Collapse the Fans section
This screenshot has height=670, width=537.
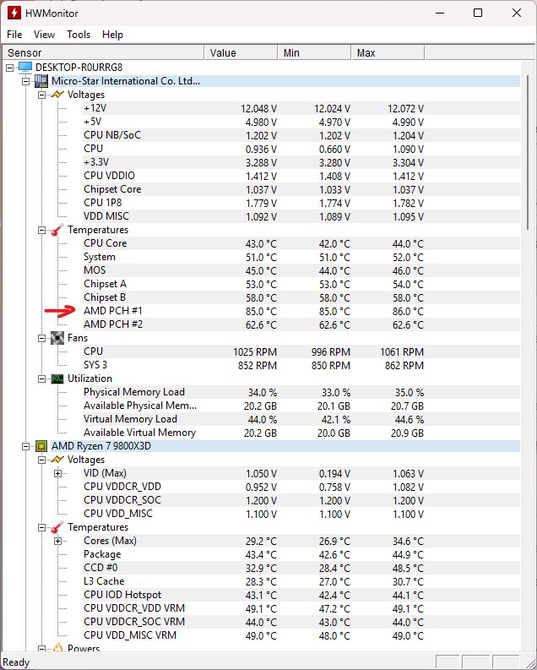pyautogui.click(x=42, y=338)
